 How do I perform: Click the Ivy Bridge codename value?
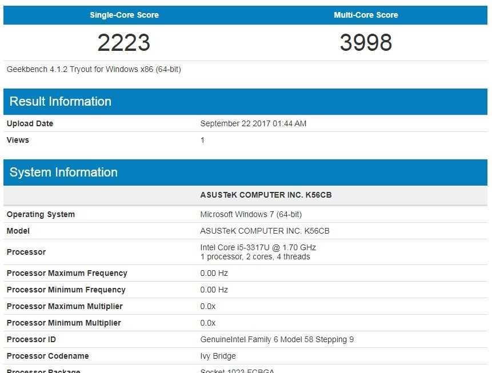[x=217, y=356]
